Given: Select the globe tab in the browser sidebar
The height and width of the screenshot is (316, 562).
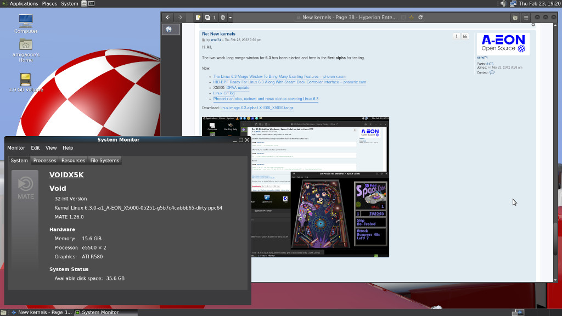Looking at the screenshot, I should [x=171, y=30].
